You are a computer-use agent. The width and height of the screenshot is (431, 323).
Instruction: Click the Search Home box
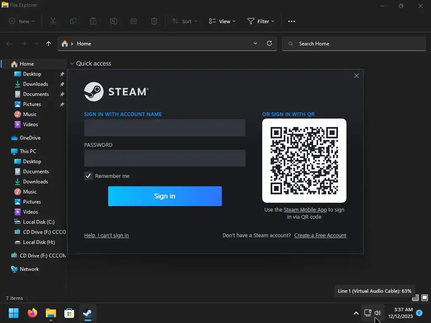(354, 44)
